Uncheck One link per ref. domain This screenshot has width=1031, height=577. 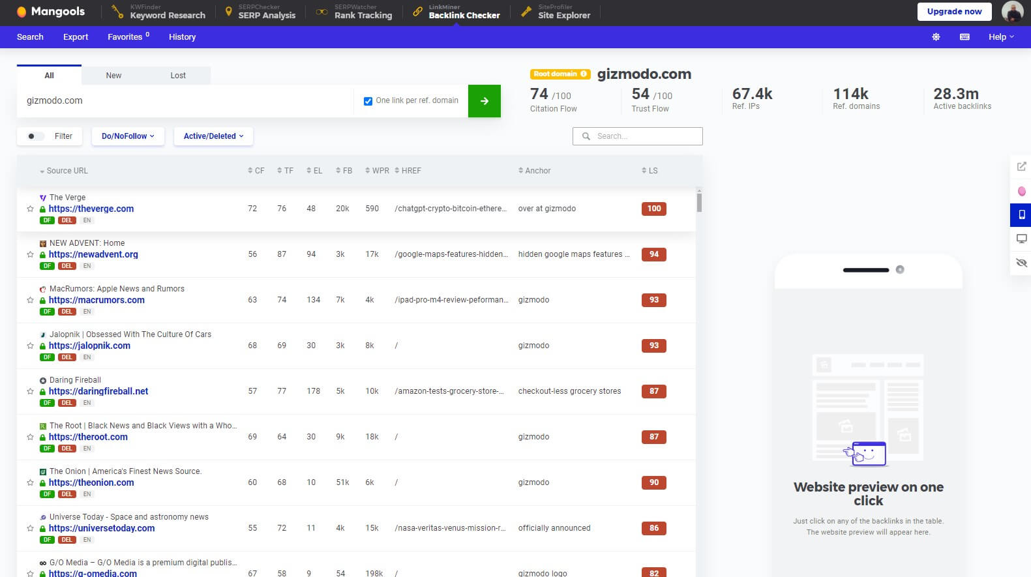pyautogui.click(x=368, y=101)
